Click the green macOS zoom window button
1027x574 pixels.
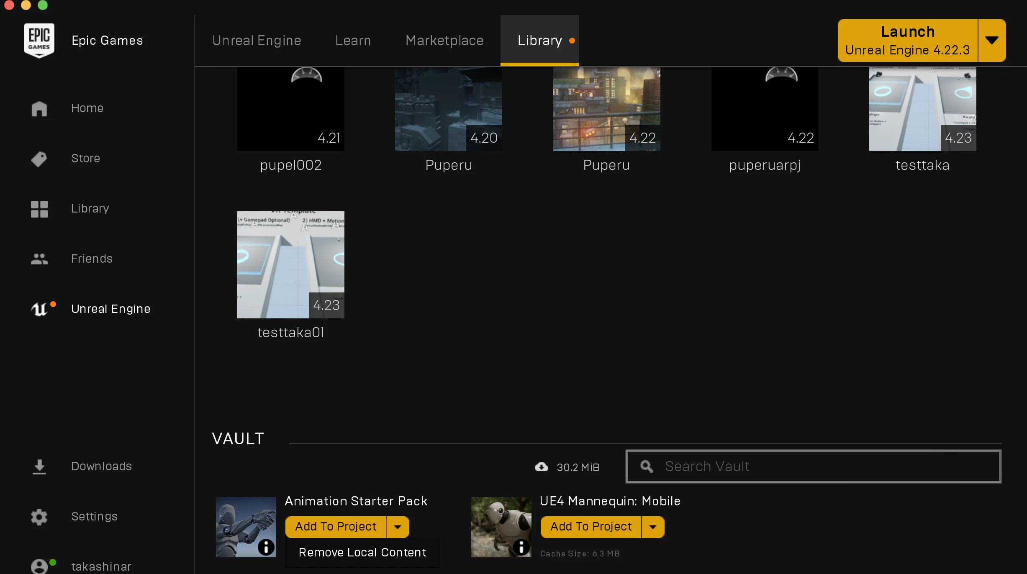(x=43, y=5)
